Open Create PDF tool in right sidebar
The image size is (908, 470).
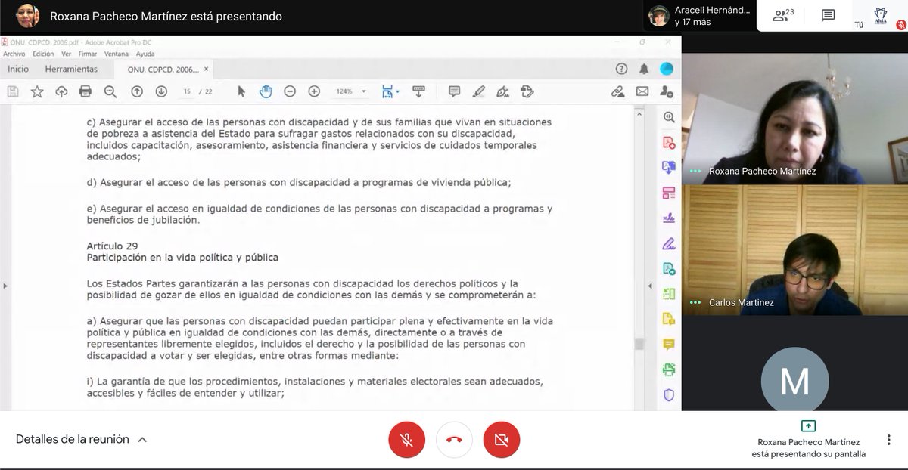pos(669,143)
